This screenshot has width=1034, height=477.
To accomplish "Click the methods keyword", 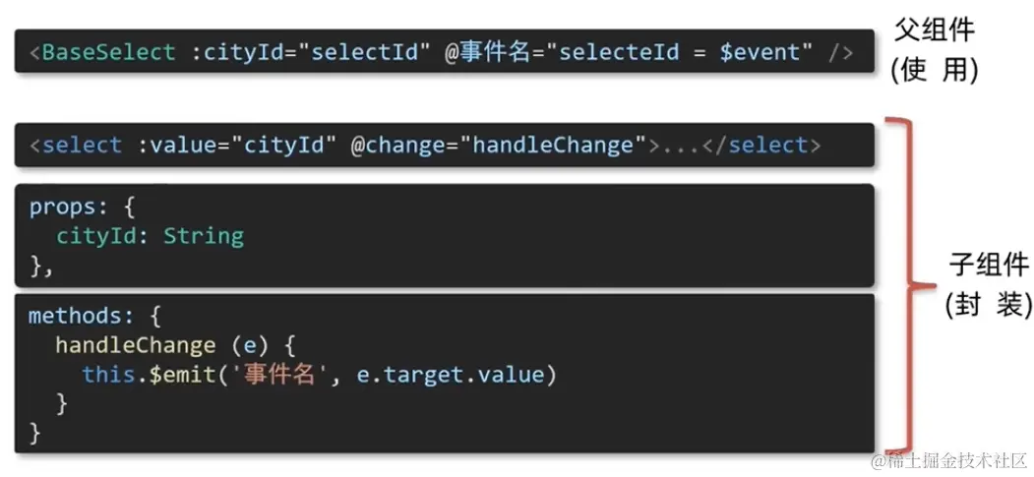I will click(75, 317).
